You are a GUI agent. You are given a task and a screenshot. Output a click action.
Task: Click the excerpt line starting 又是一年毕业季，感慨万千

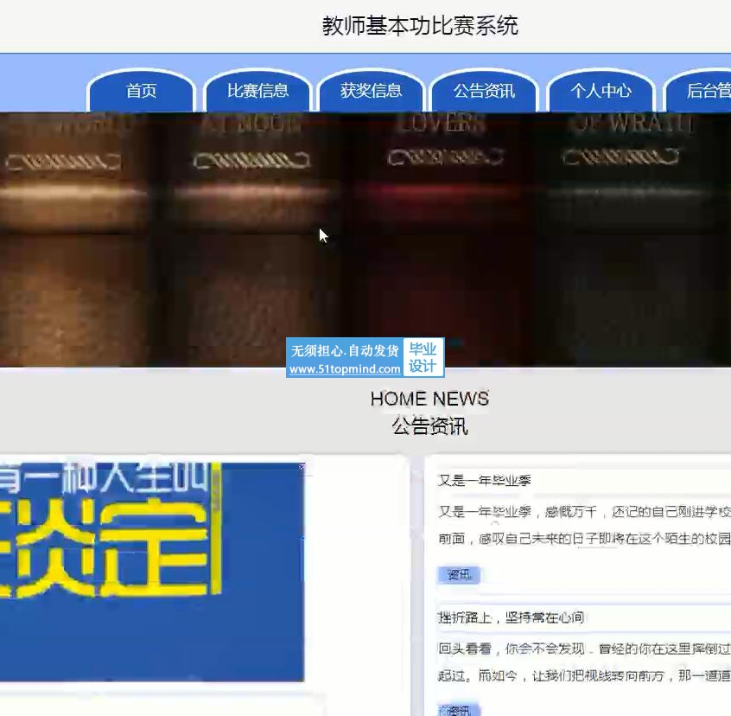pos(584,512)
